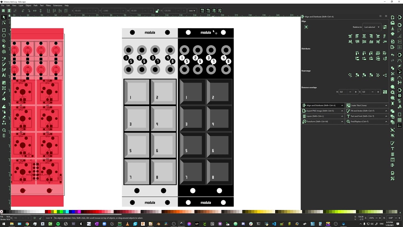Select the Selector arrow tool

4,17
